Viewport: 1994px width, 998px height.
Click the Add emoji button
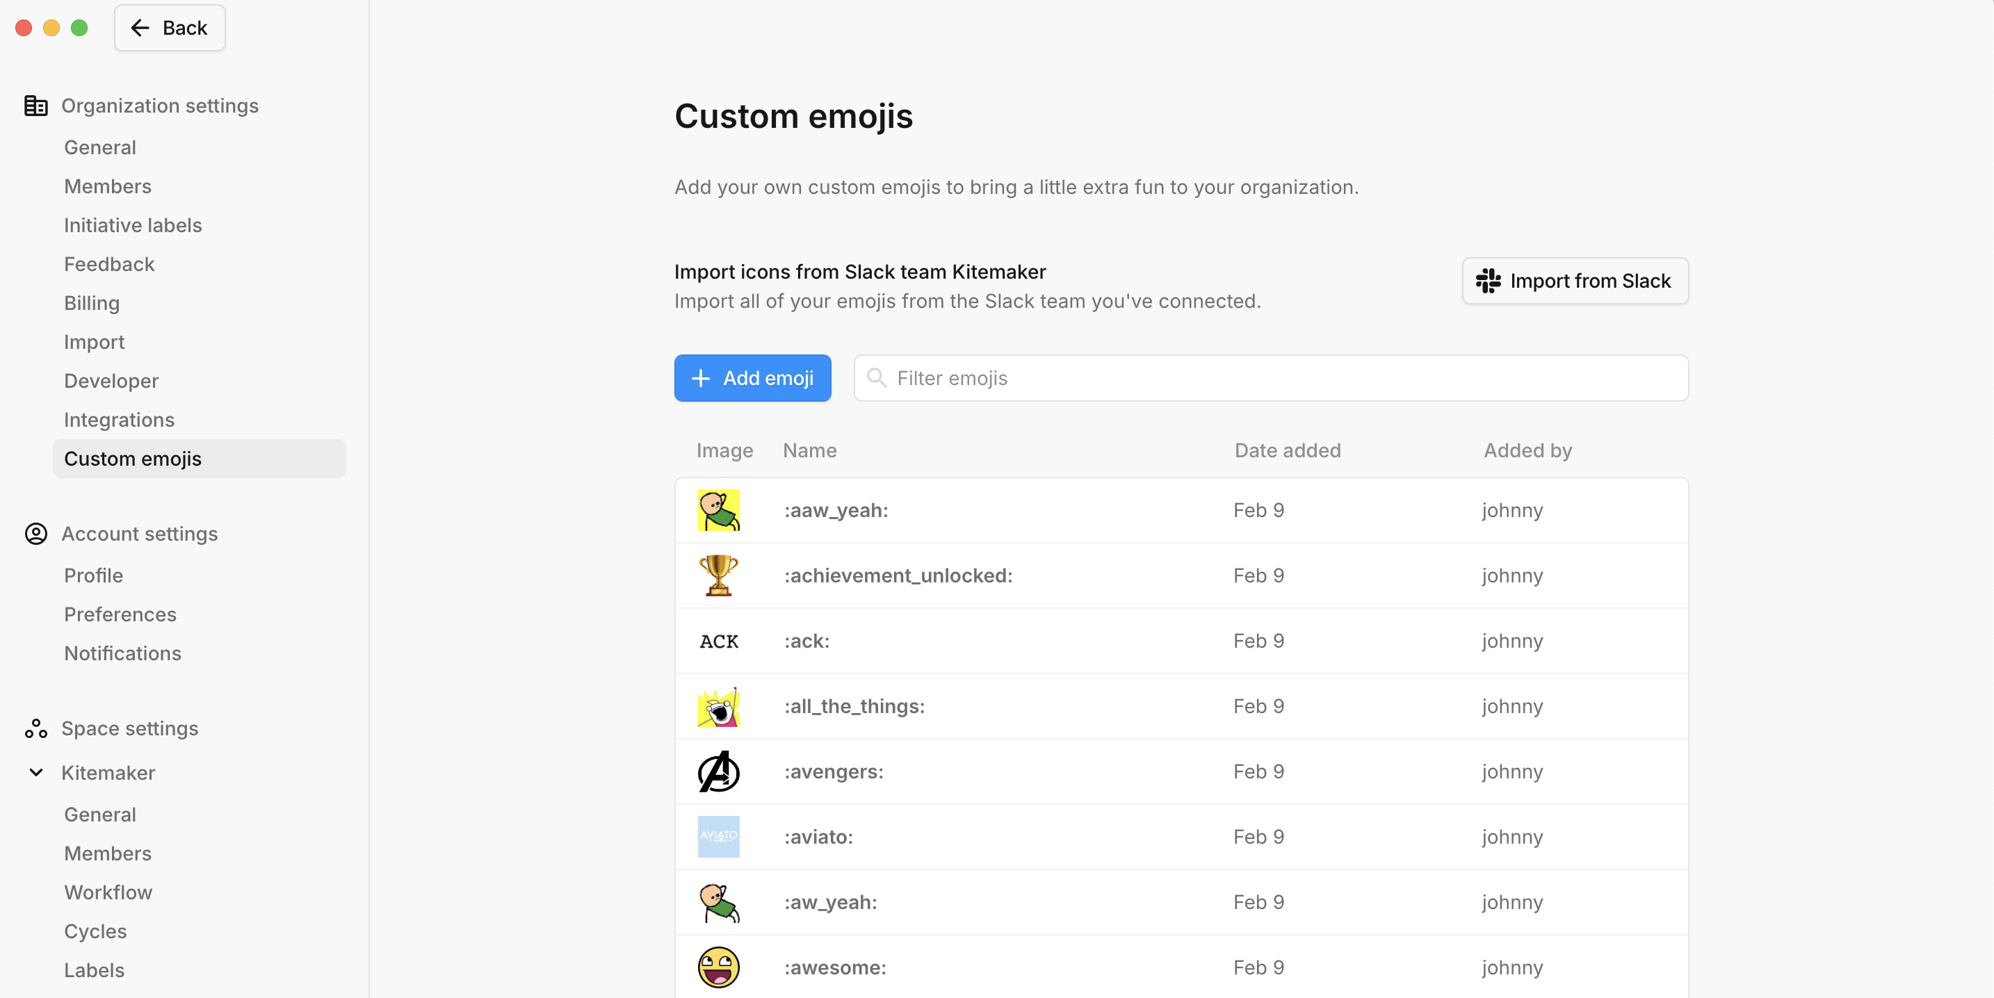coord(752,377)
